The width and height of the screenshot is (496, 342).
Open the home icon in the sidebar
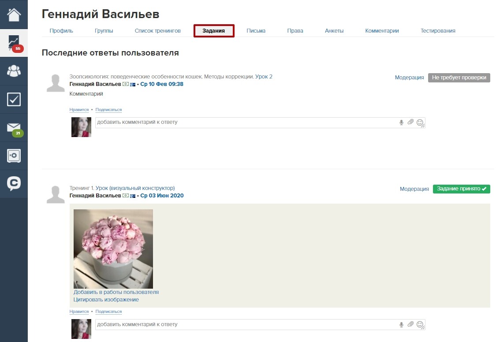pyautogui.click(x=14, y=15)
